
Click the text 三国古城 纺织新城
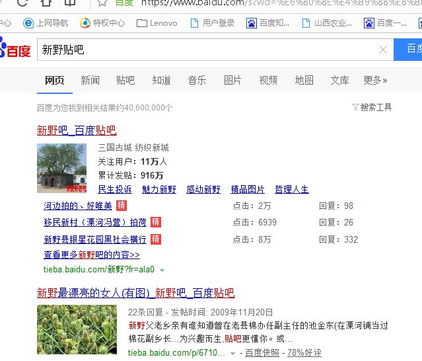coord(133,147)
